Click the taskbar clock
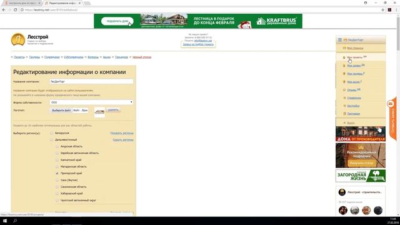The width and height of the screenshot is (400, 225). click(x=393, y=221)
